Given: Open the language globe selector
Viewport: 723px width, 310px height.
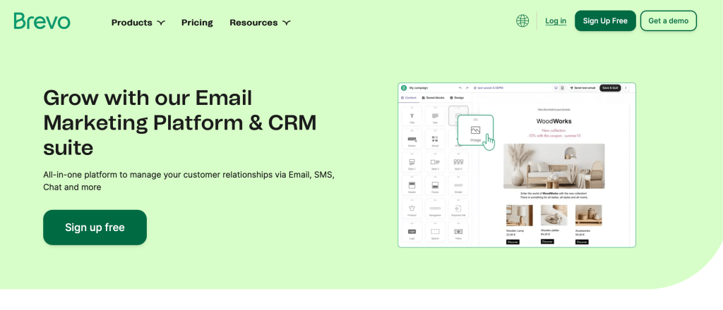Looking at the screenshot, I should (x=522, y=20).
